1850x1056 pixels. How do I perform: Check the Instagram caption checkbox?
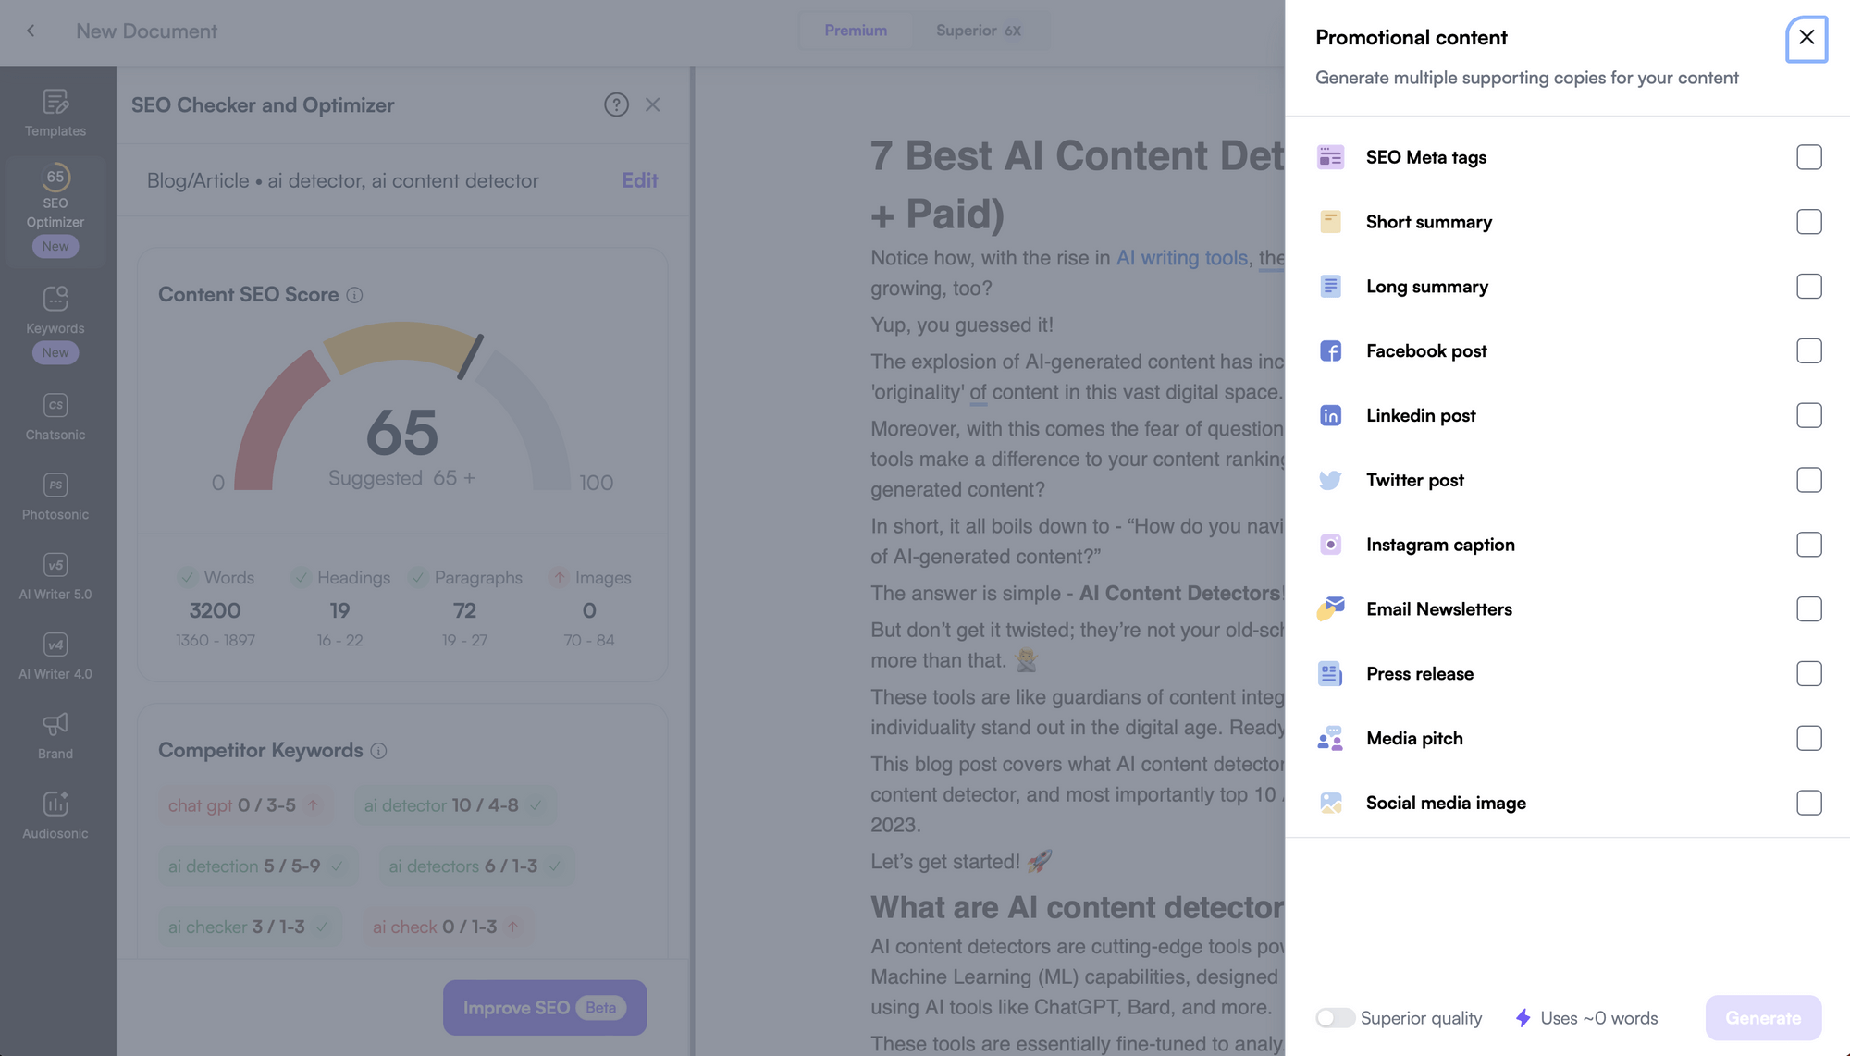click(1808, 545)
